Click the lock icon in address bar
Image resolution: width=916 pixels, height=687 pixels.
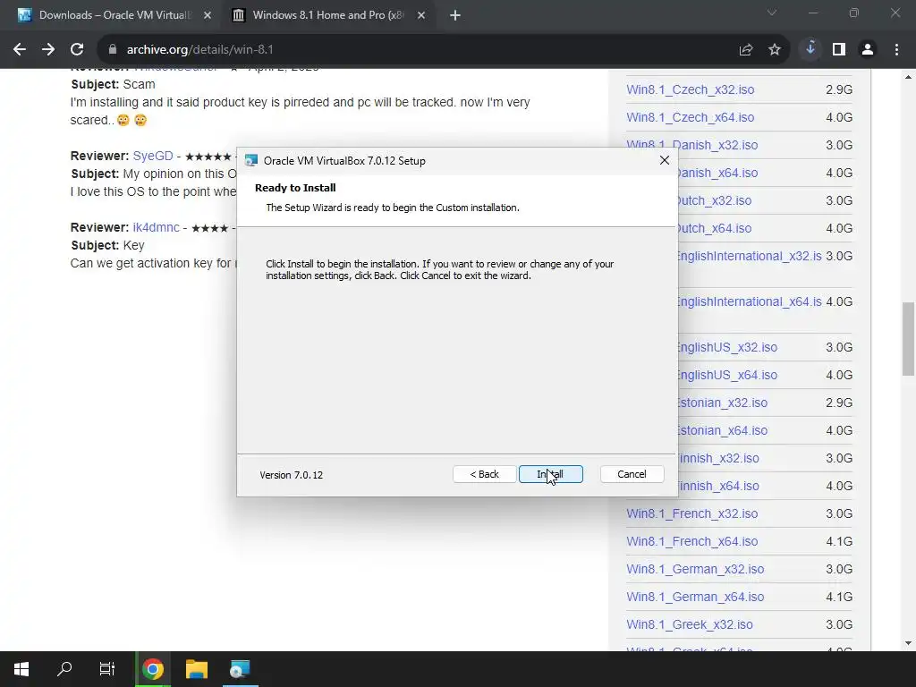[112, 50]
